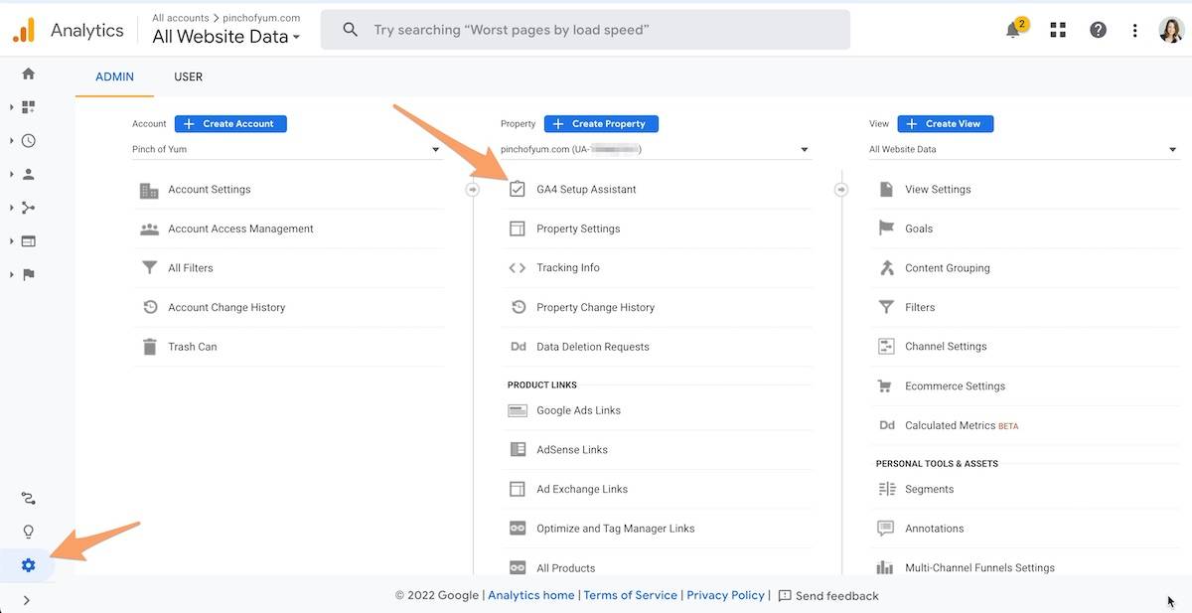The height and width of the screenshot is (613, 1192).
Task: Select the Discover lightbulb icon
Action: 28,531
